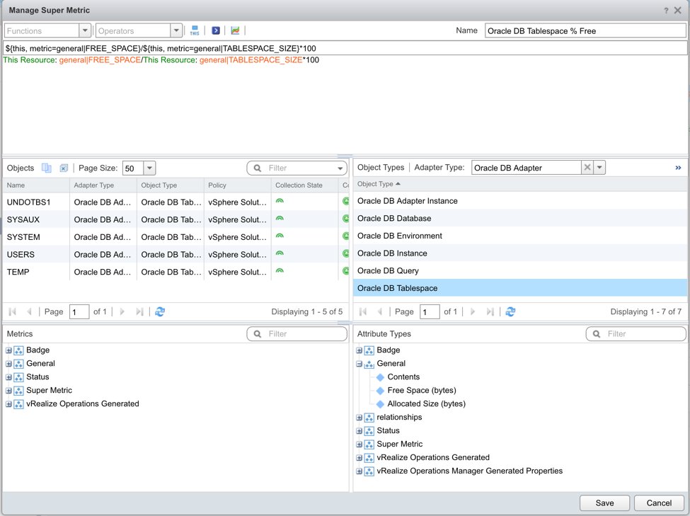This screenshot has width=690, height=516.
Task: Go to next page in Objects pager
Action: [x=122, y=311]
